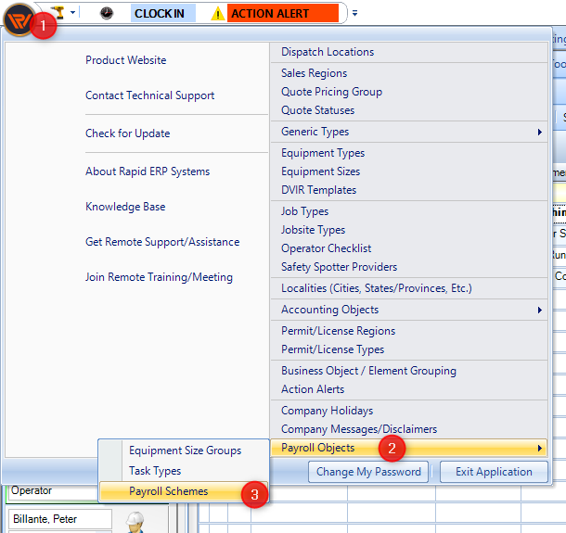Open Dispatch Locations
The width and height of the screenshot is (566, 533).
coord(408,52)
